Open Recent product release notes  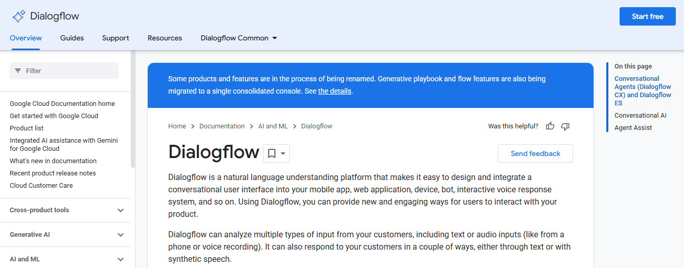point(53,173)
